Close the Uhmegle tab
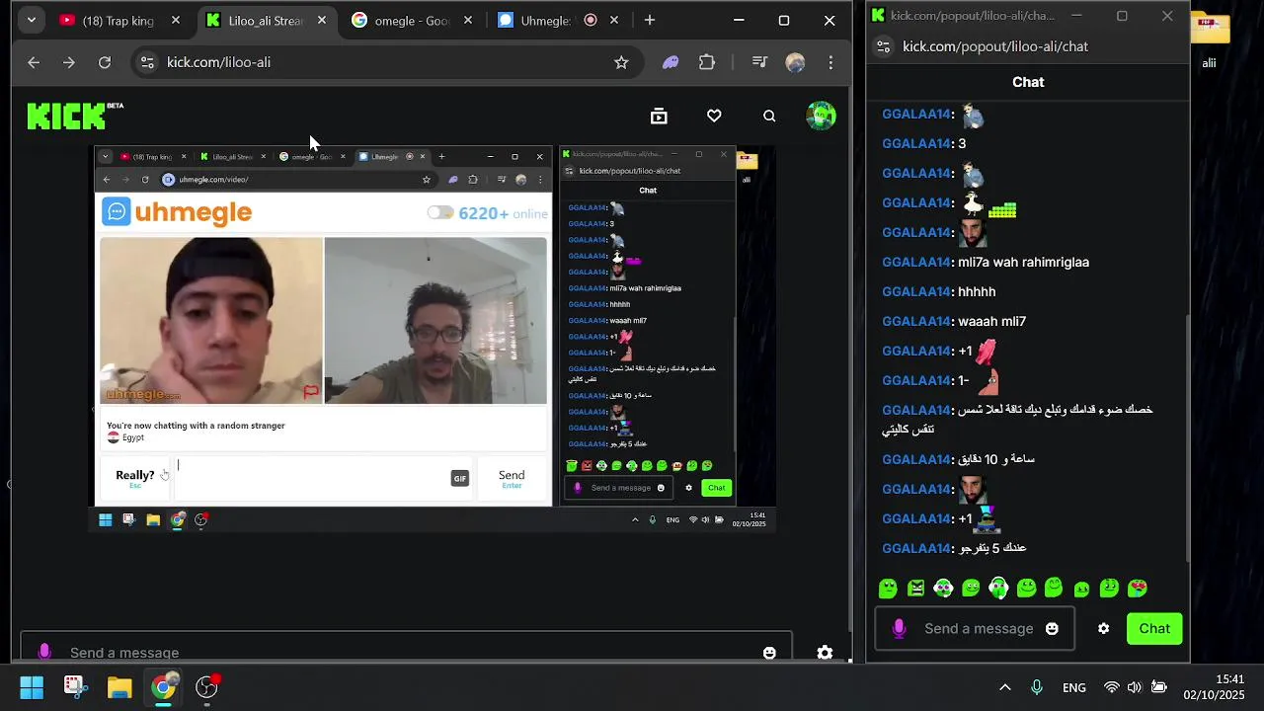Screen dimensions: 1264x711 pyautogui.click(x=614, y=20)
